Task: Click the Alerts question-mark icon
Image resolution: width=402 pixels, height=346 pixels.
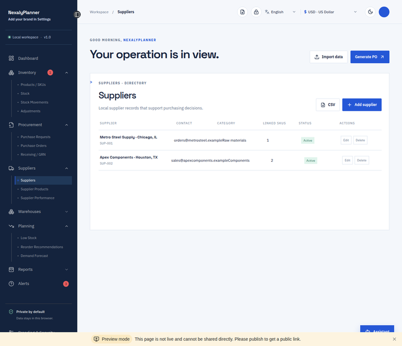Action: pos(11,284)
